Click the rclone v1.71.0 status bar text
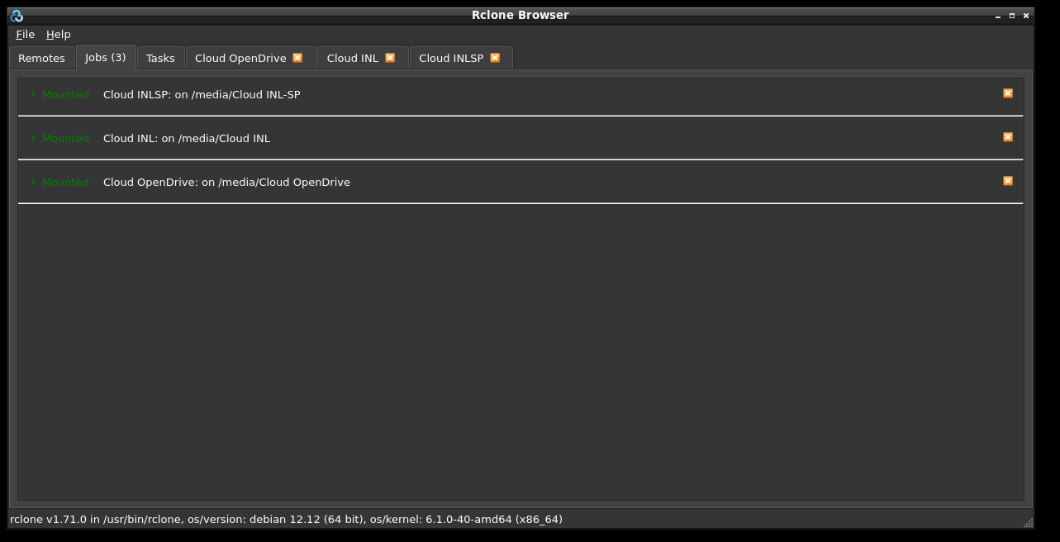Image resolution: width=1060 pixels, height=542 pixels. (x=286, y=519)
